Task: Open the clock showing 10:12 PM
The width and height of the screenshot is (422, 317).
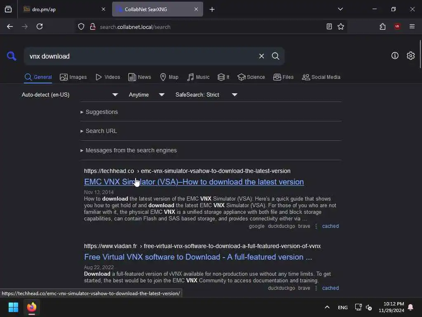Action: (392, 307)
